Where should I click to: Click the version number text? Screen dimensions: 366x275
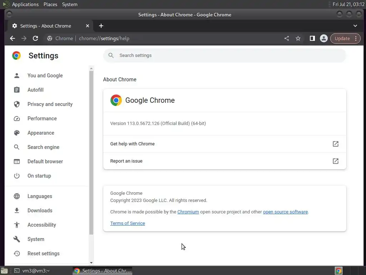[158, 124]
